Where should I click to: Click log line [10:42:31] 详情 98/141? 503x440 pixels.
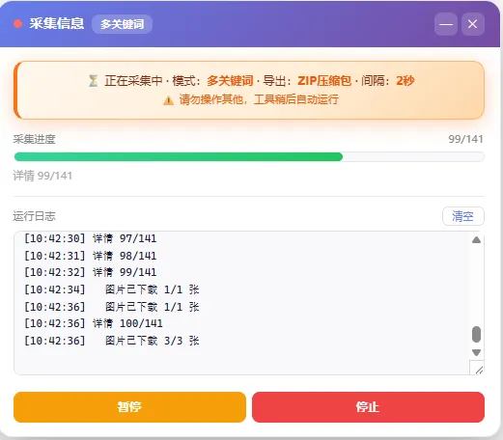pyautogui.click(x=91, y=256)
